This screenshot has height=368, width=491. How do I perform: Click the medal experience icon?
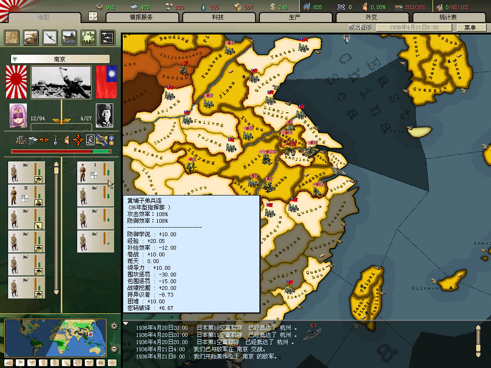(x=111, y=140)
